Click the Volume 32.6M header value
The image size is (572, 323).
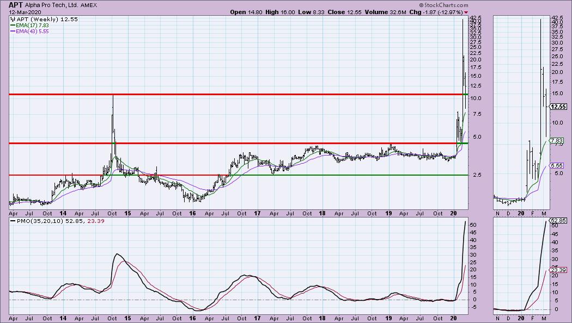click(386, 12)
